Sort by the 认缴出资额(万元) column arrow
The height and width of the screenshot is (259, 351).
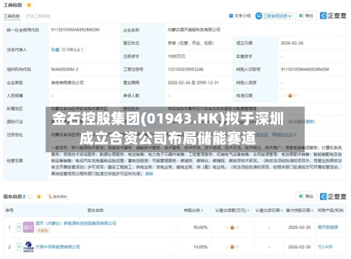pyautogui.click(x=248, y=211)
